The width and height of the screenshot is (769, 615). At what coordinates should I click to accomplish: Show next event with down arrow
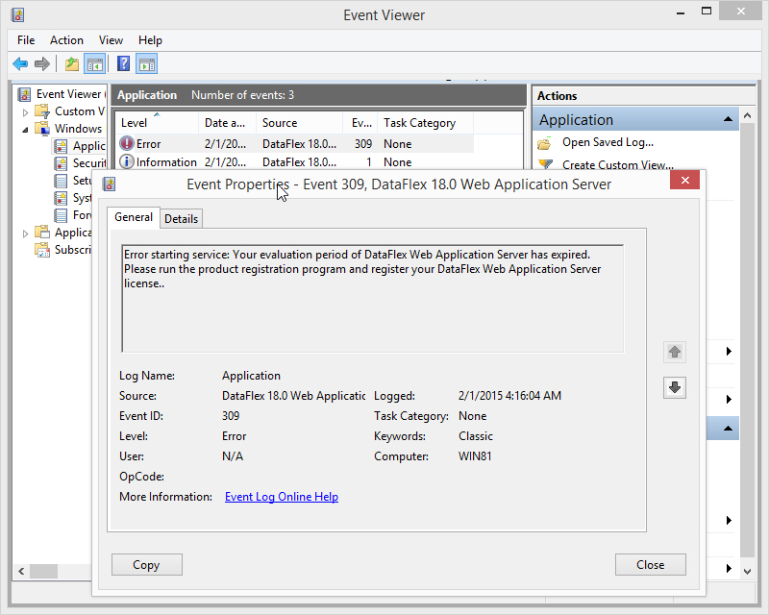675,387
